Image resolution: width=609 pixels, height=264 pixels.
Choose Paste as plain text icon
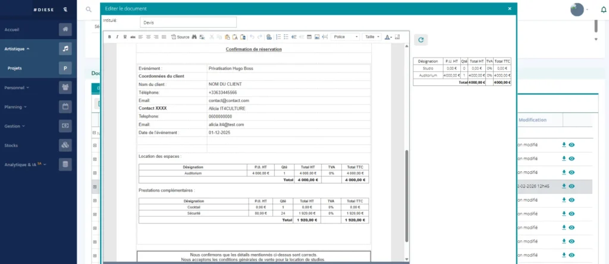tap(235, 37)
